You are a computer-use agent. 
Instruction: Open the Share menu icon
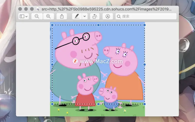[x=62, y=17]
